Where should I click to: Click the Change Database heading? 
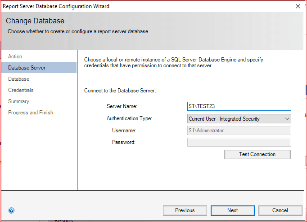(x=35, y=21)
